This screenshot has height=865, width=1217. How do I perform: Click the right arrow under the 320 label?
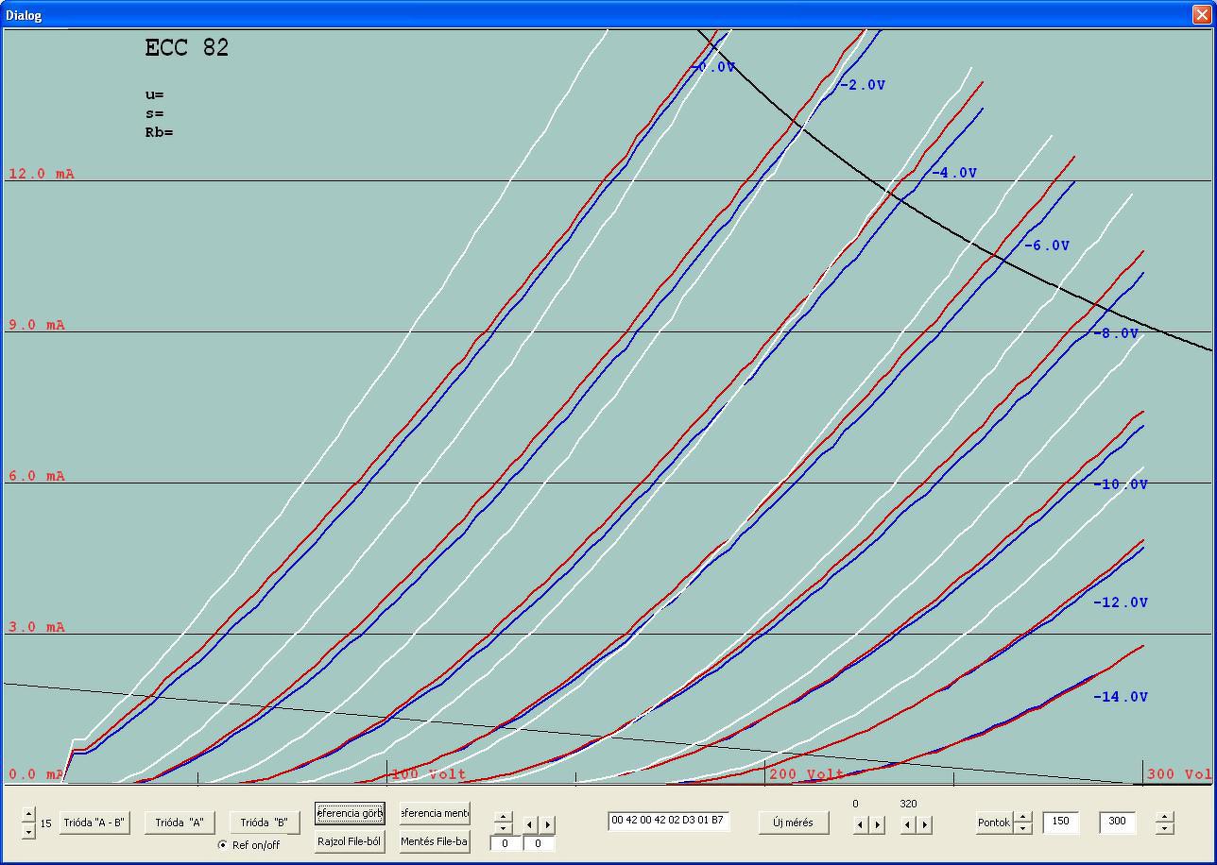tap(925, 824)
